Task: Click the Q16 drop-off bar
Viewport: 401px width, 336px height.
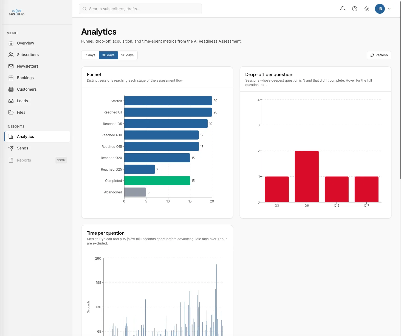Action: (337, 189)
